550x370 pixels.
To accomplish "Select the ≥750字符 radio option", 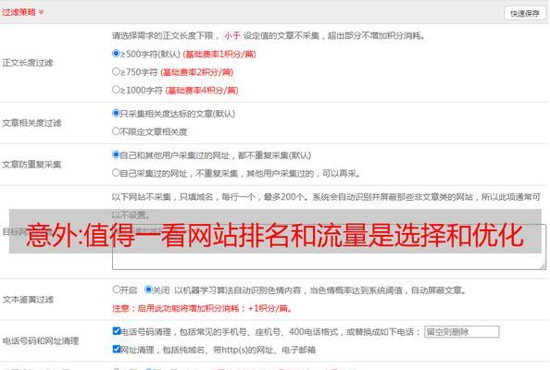I will [116, 71].
